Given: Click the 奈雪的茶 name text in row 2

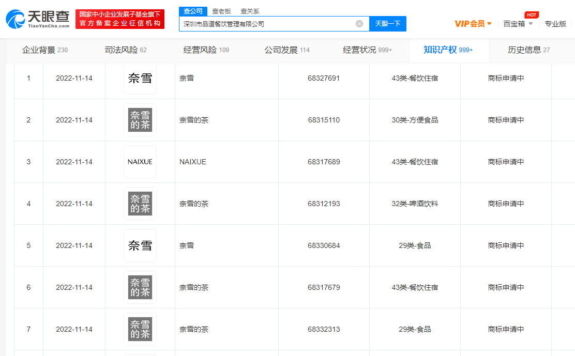Looking at the screenshot, I should 194,120.
